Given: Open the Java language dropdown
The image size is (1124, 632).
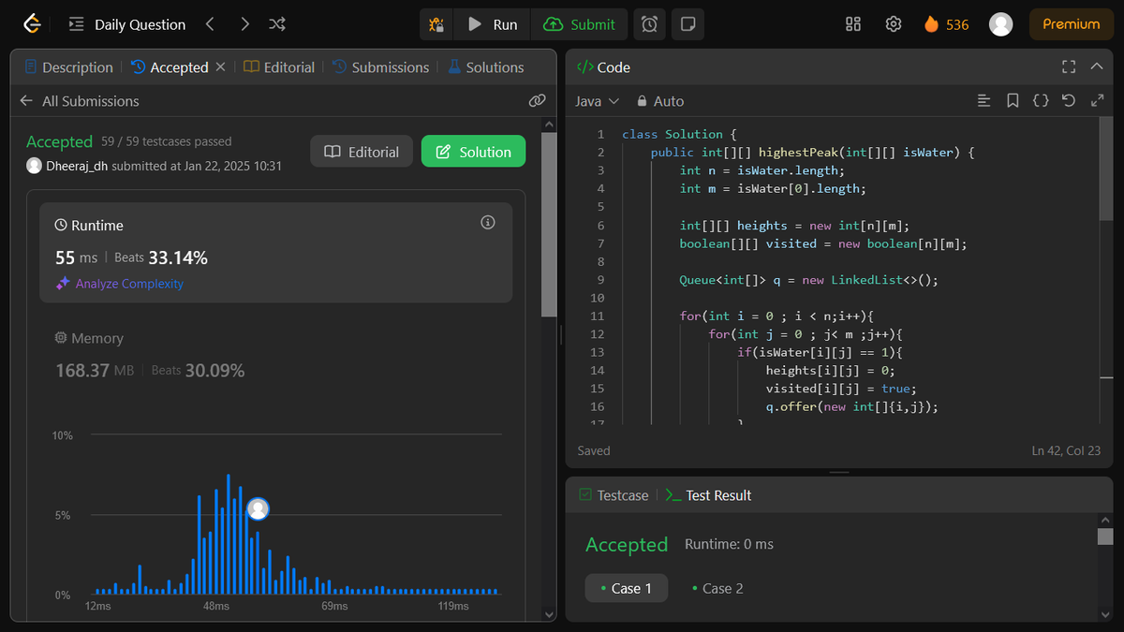Looking at the screenshot, I should (597, 101).
